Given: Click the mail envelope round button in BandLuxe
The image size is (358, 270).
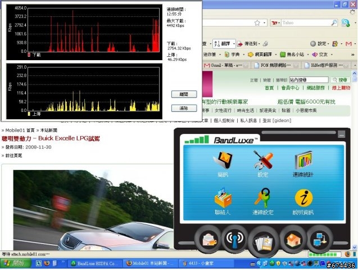Looking at the screenshot, I should [x=209, y=240].
